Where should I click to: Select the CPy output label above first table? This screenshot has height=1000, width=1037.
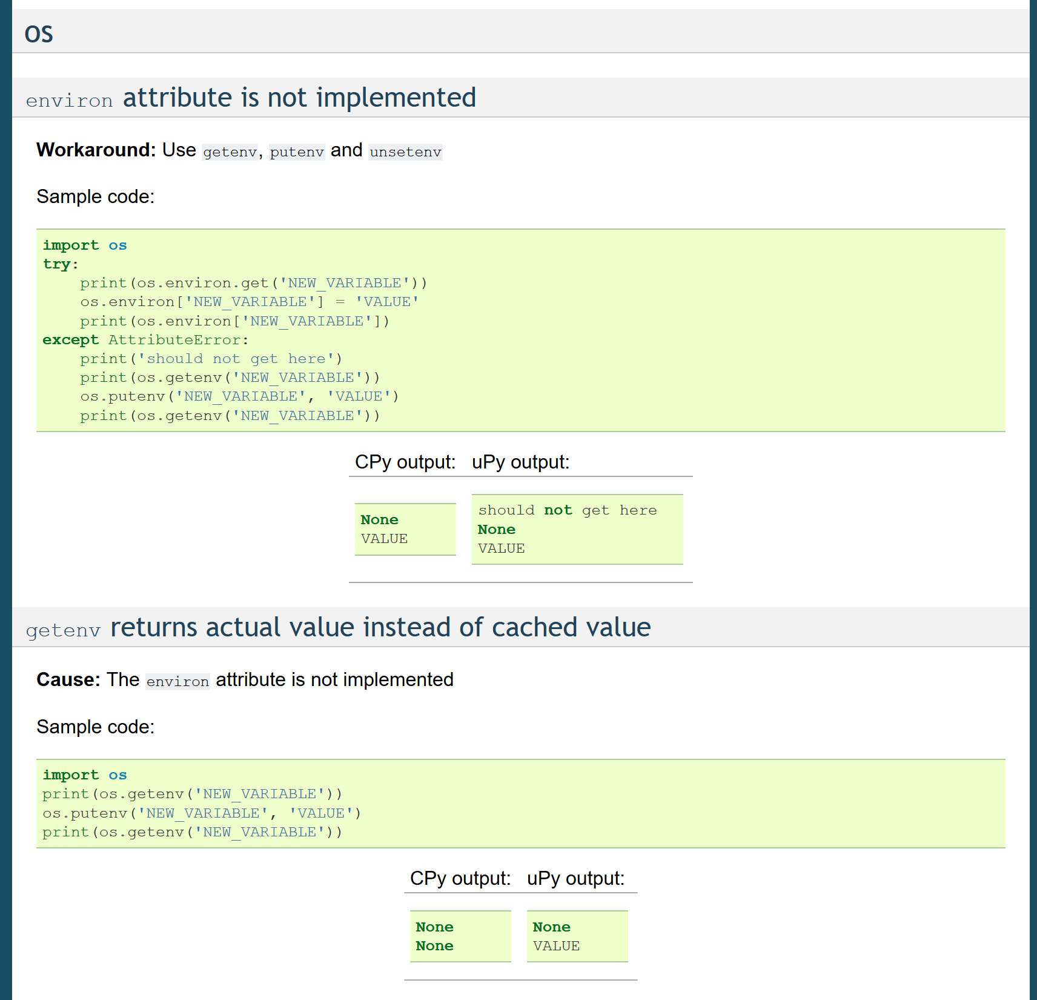click(x=405, y=462)
